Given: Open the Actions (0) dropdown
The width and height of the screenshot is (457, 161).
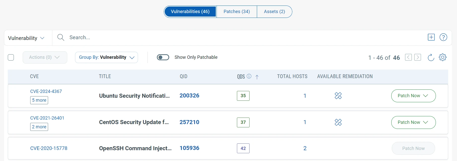Looking at the screenshot, I should (45, 57).
